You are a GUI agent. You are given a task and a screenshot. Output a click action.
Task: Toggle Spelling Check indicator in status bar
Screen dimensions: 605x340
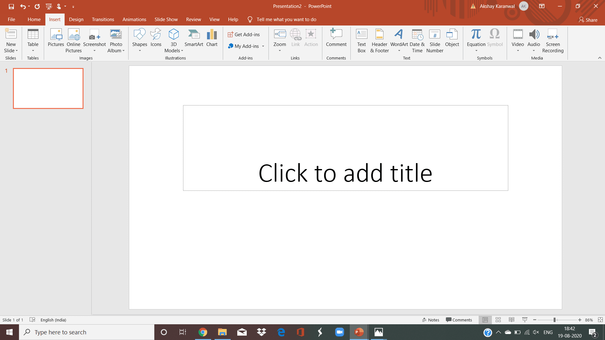(x=32, y=320)
